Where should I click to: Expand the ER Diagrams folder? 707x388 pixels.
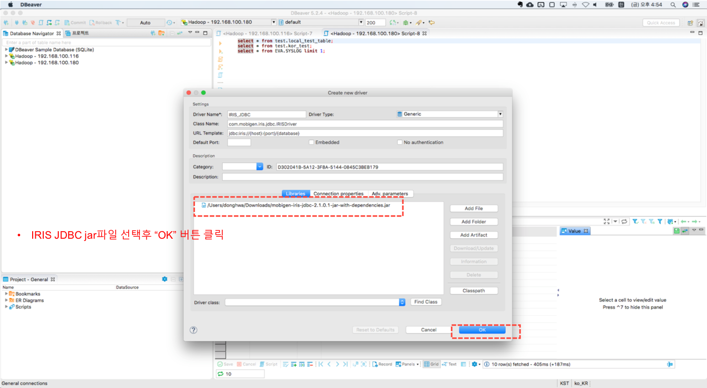point(6,301)
